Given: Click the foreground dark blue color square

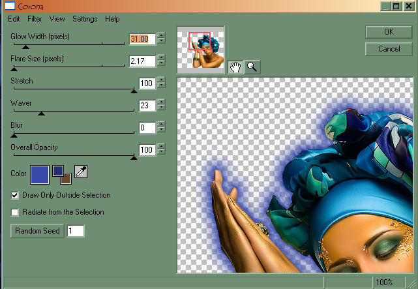Looking at the screenshot, I should coord(58,171).
